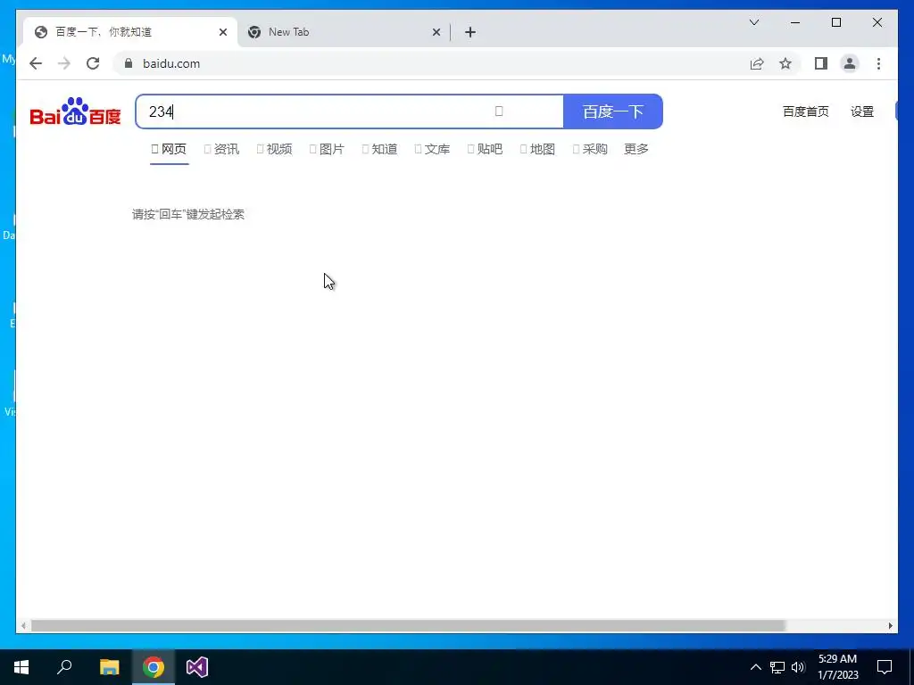Click the horizontal scrollbar thumb
The height and width of the screenshot is (685, 914).
(408, 625)
